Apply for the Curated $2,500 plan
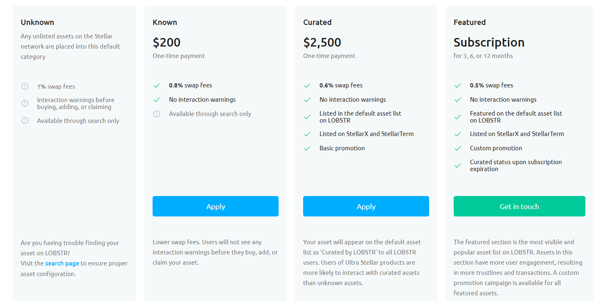The height and width of the screenshot is (301, 612). point(366,206)
